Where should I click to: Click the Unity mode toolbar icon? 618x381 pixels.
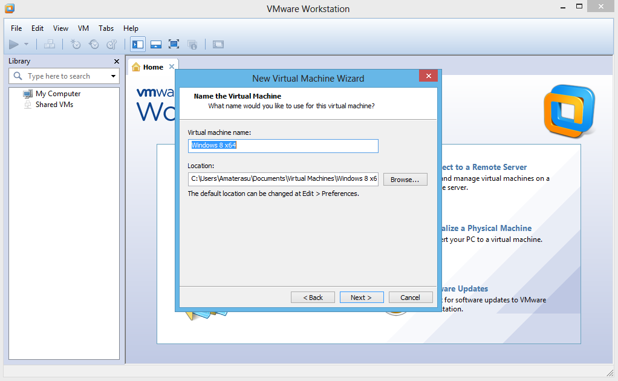click(192, 45)
